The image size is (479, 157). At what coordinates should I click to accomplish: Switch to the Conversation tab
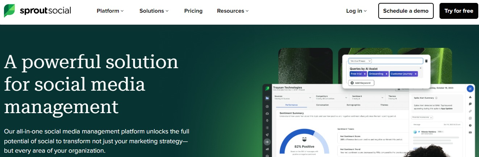[x=322, y=105]
